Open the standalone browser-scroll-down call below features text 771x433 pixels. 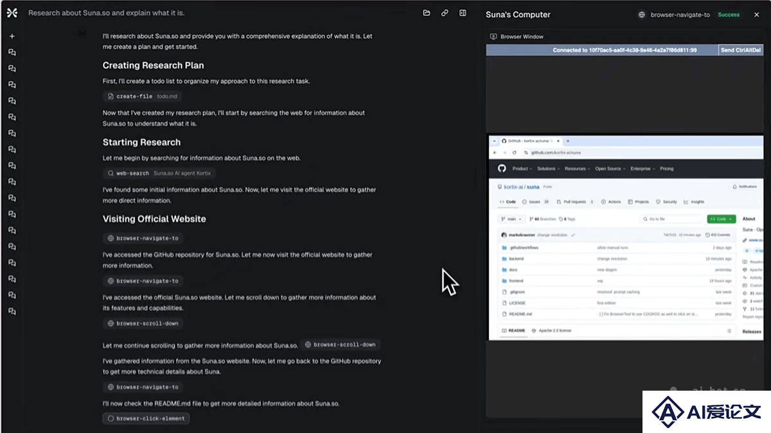pos(143,323)
